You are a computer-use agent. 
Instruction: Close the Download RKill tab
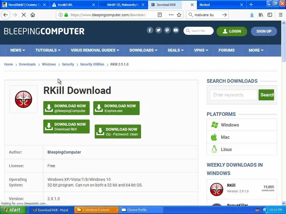pos(192,5)
